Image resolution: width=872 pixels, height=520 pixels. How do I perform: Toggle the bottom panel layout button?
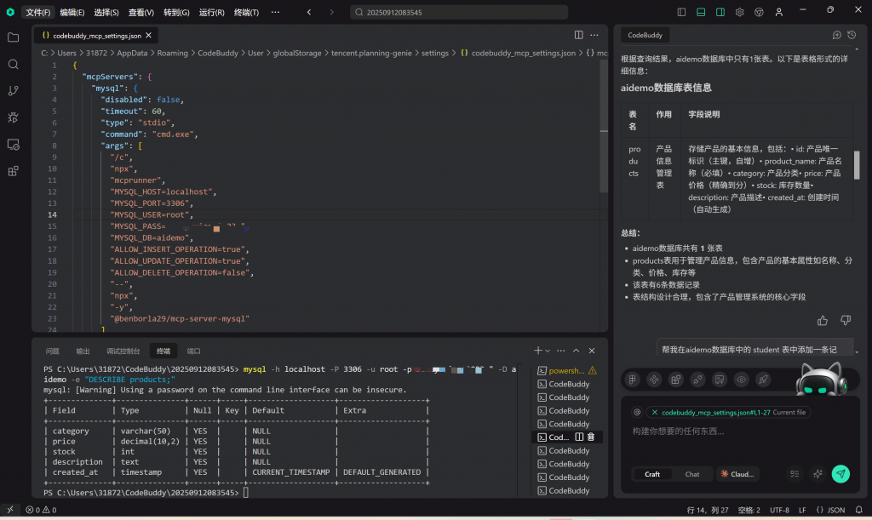point(701,12)
